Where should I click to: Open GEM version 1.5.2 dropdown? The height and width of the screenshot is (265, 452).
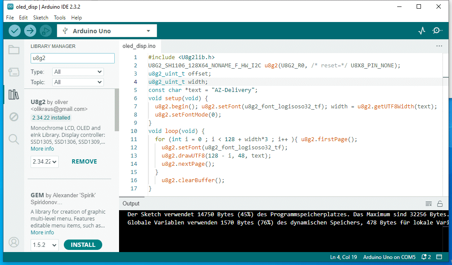[44, 245]
